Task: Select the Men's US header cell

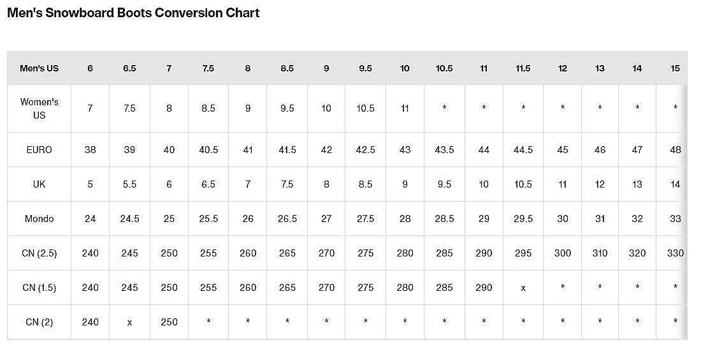Action: click(39, 68)
